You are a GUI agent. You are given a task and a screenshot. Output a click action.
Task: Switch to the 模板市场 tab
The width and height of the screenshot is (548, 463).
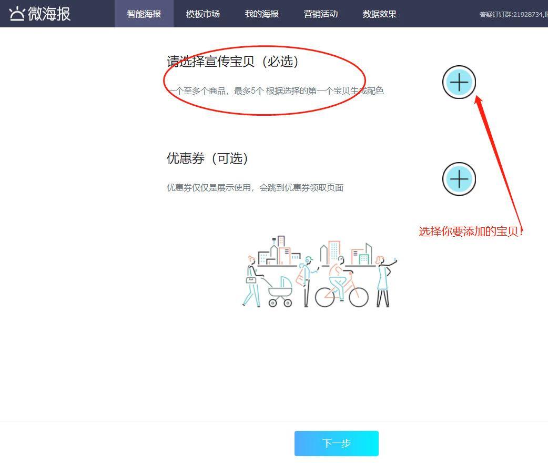[202, 14]
